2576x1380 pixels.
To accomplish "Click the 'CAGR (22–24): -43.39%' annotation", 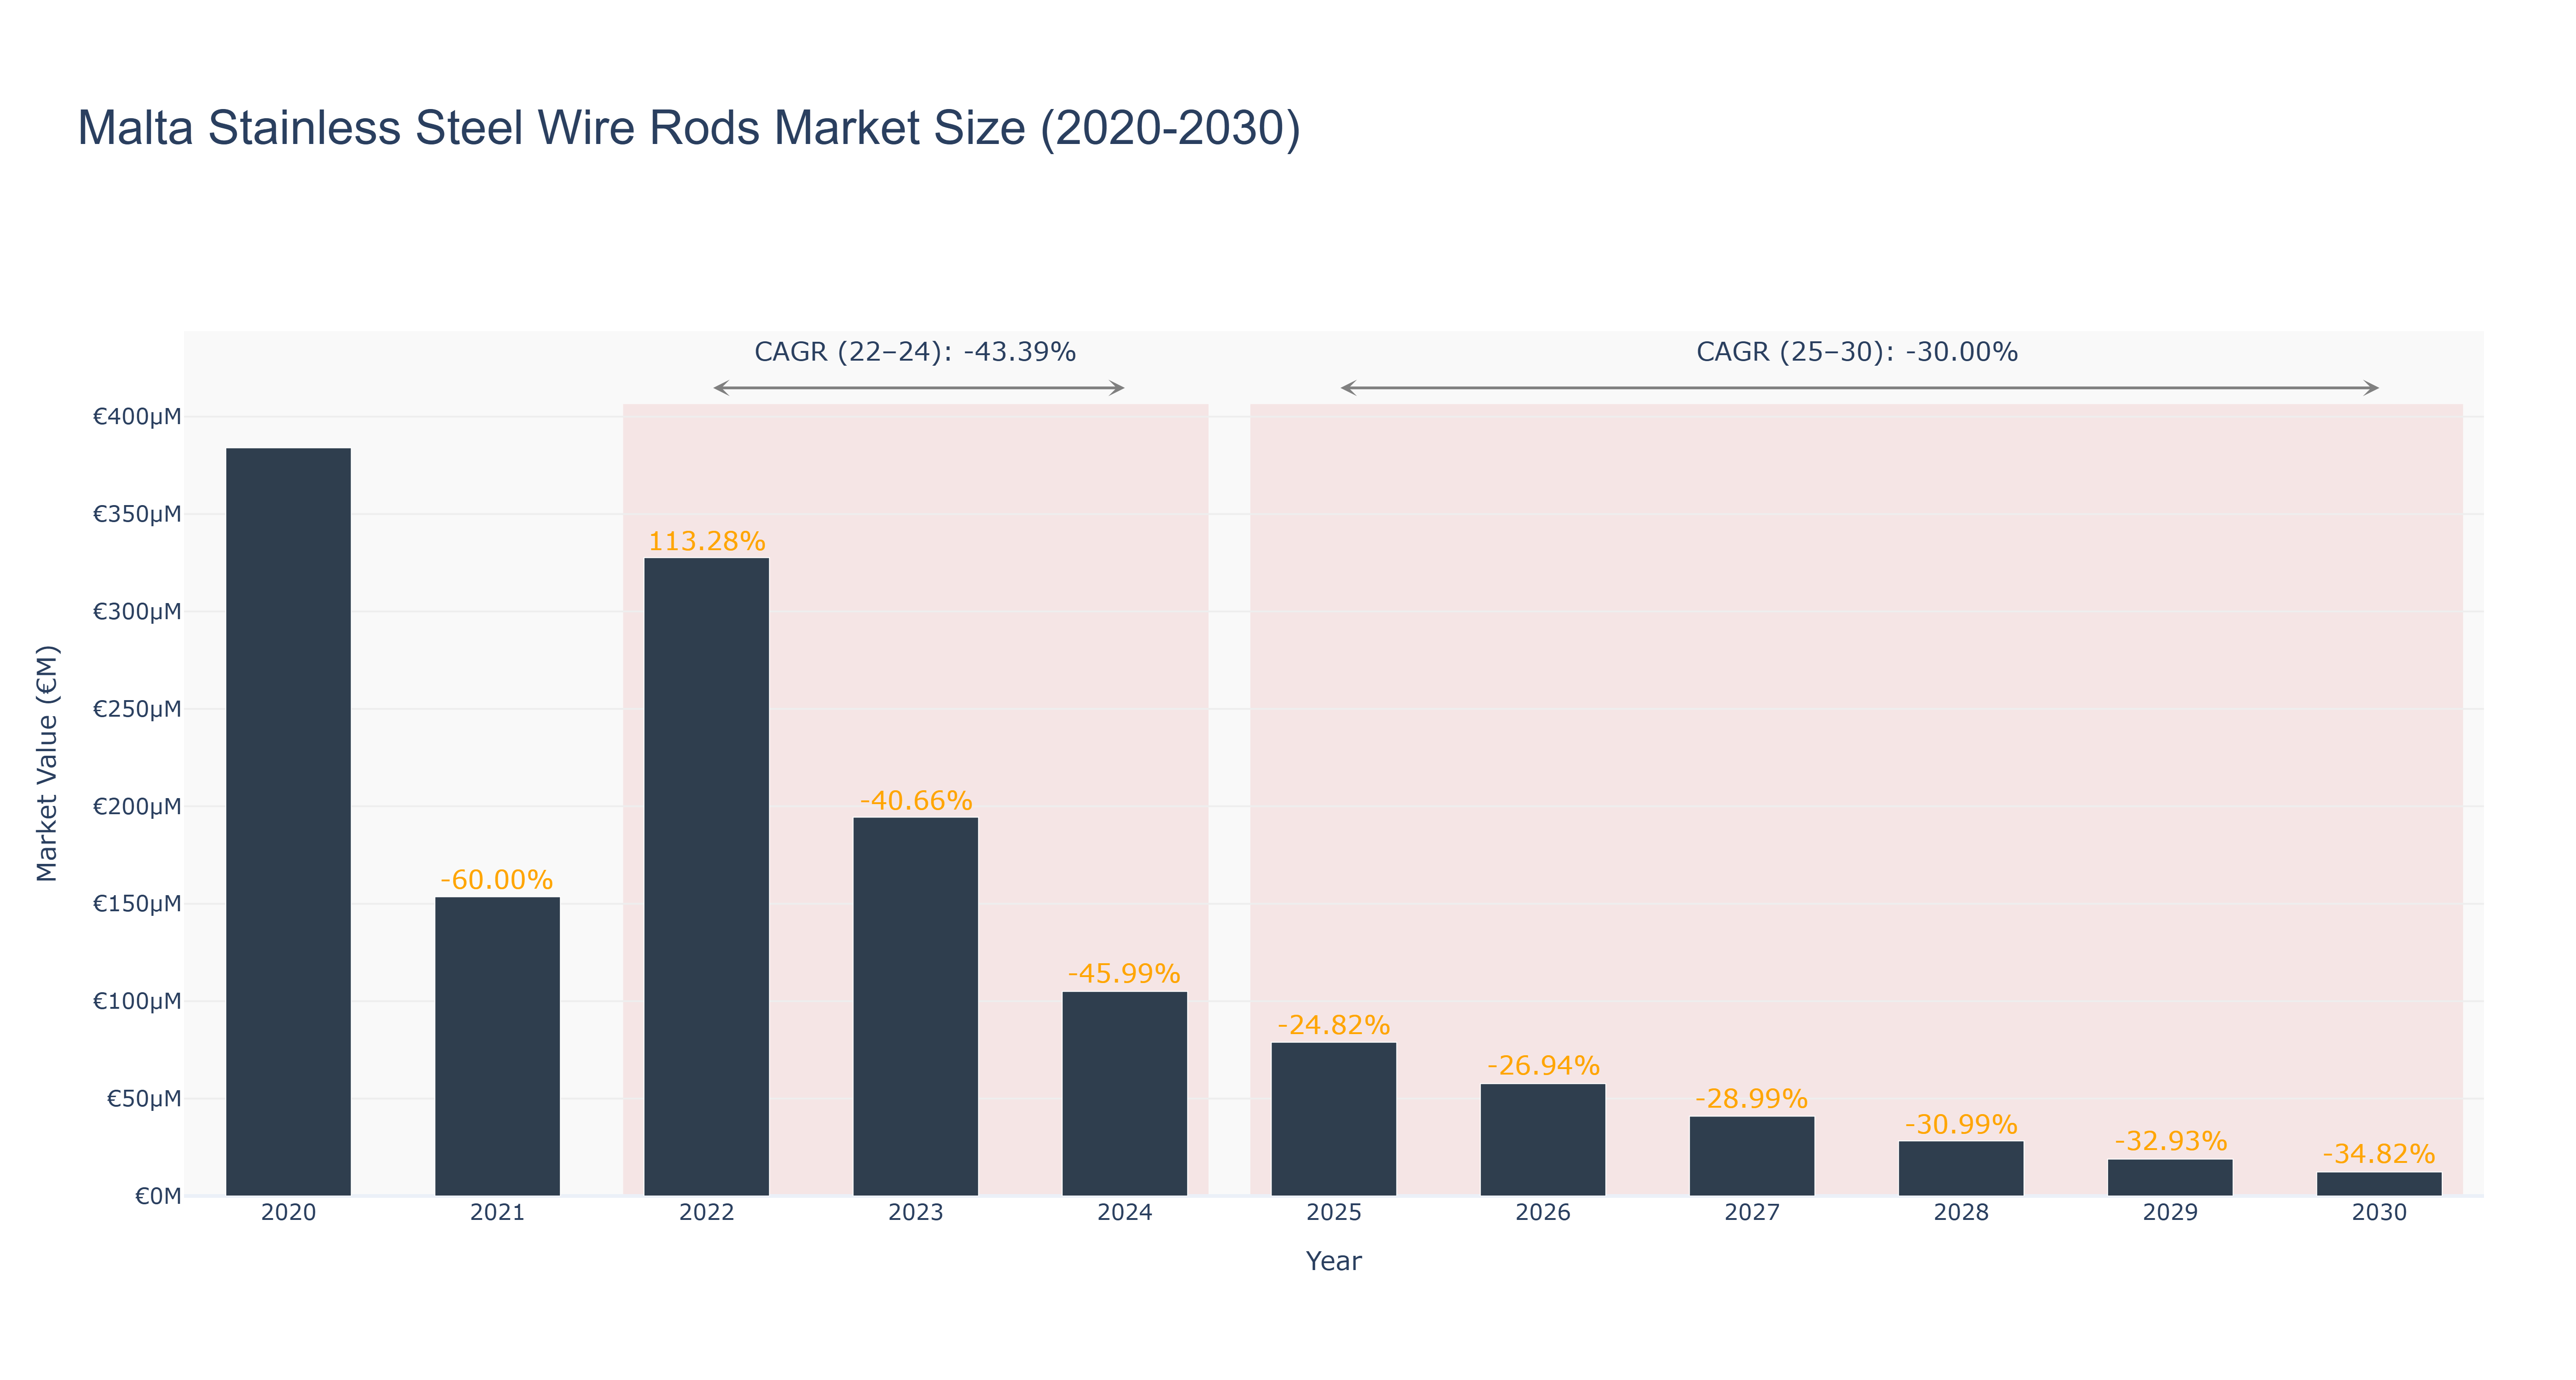I will tap(915, 352).
